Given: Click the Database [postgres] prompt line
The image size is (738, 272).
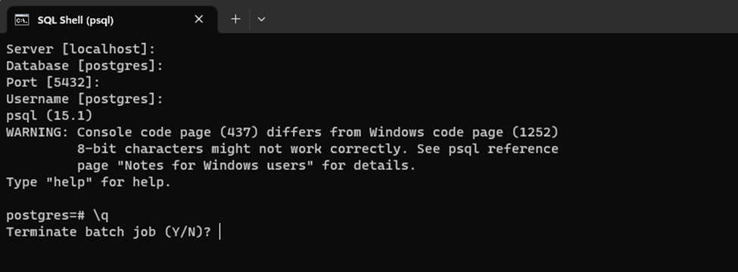Looking at the screenshot, I should pyautogui.click(x=85, y=66).
